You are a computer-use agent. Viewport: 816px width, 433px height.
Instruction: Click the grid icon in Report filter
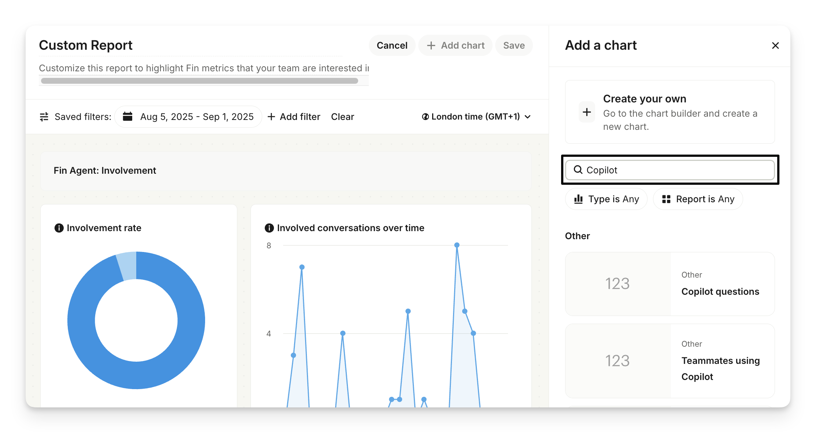666,199
